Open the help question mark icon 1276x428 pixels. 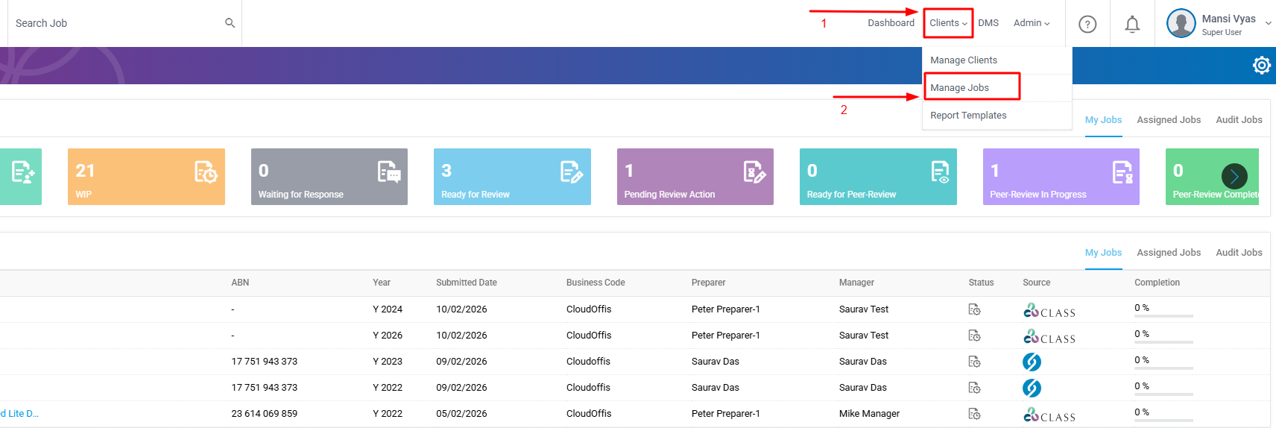[1087, 25]
